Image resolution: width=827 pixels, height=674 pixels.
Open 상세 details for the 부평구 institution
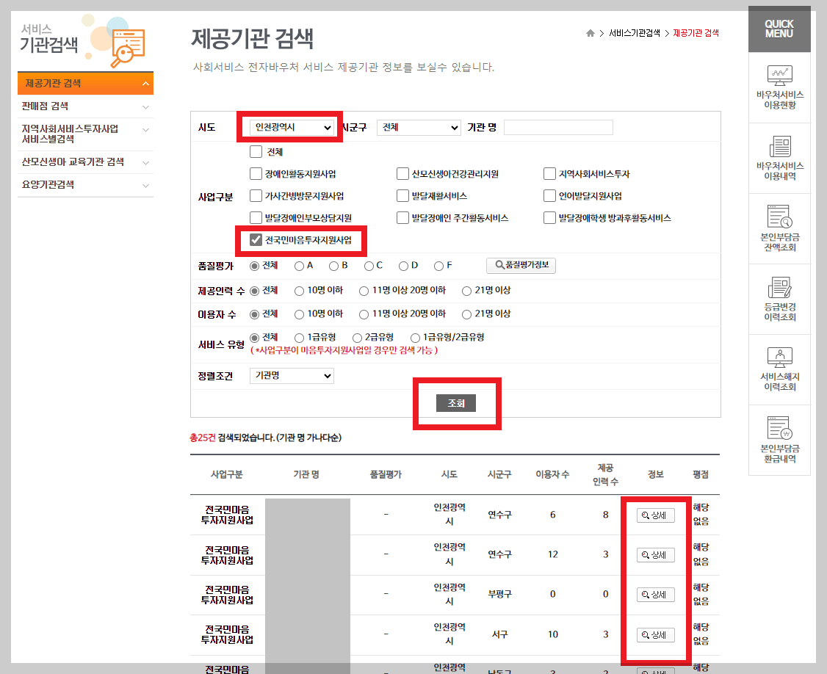(x=654, y=595)
